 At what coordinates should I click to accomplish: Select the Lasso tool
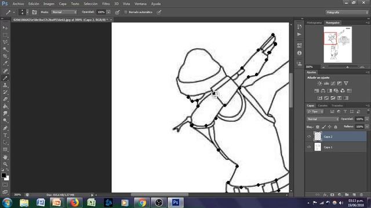[x=5, y=42]
